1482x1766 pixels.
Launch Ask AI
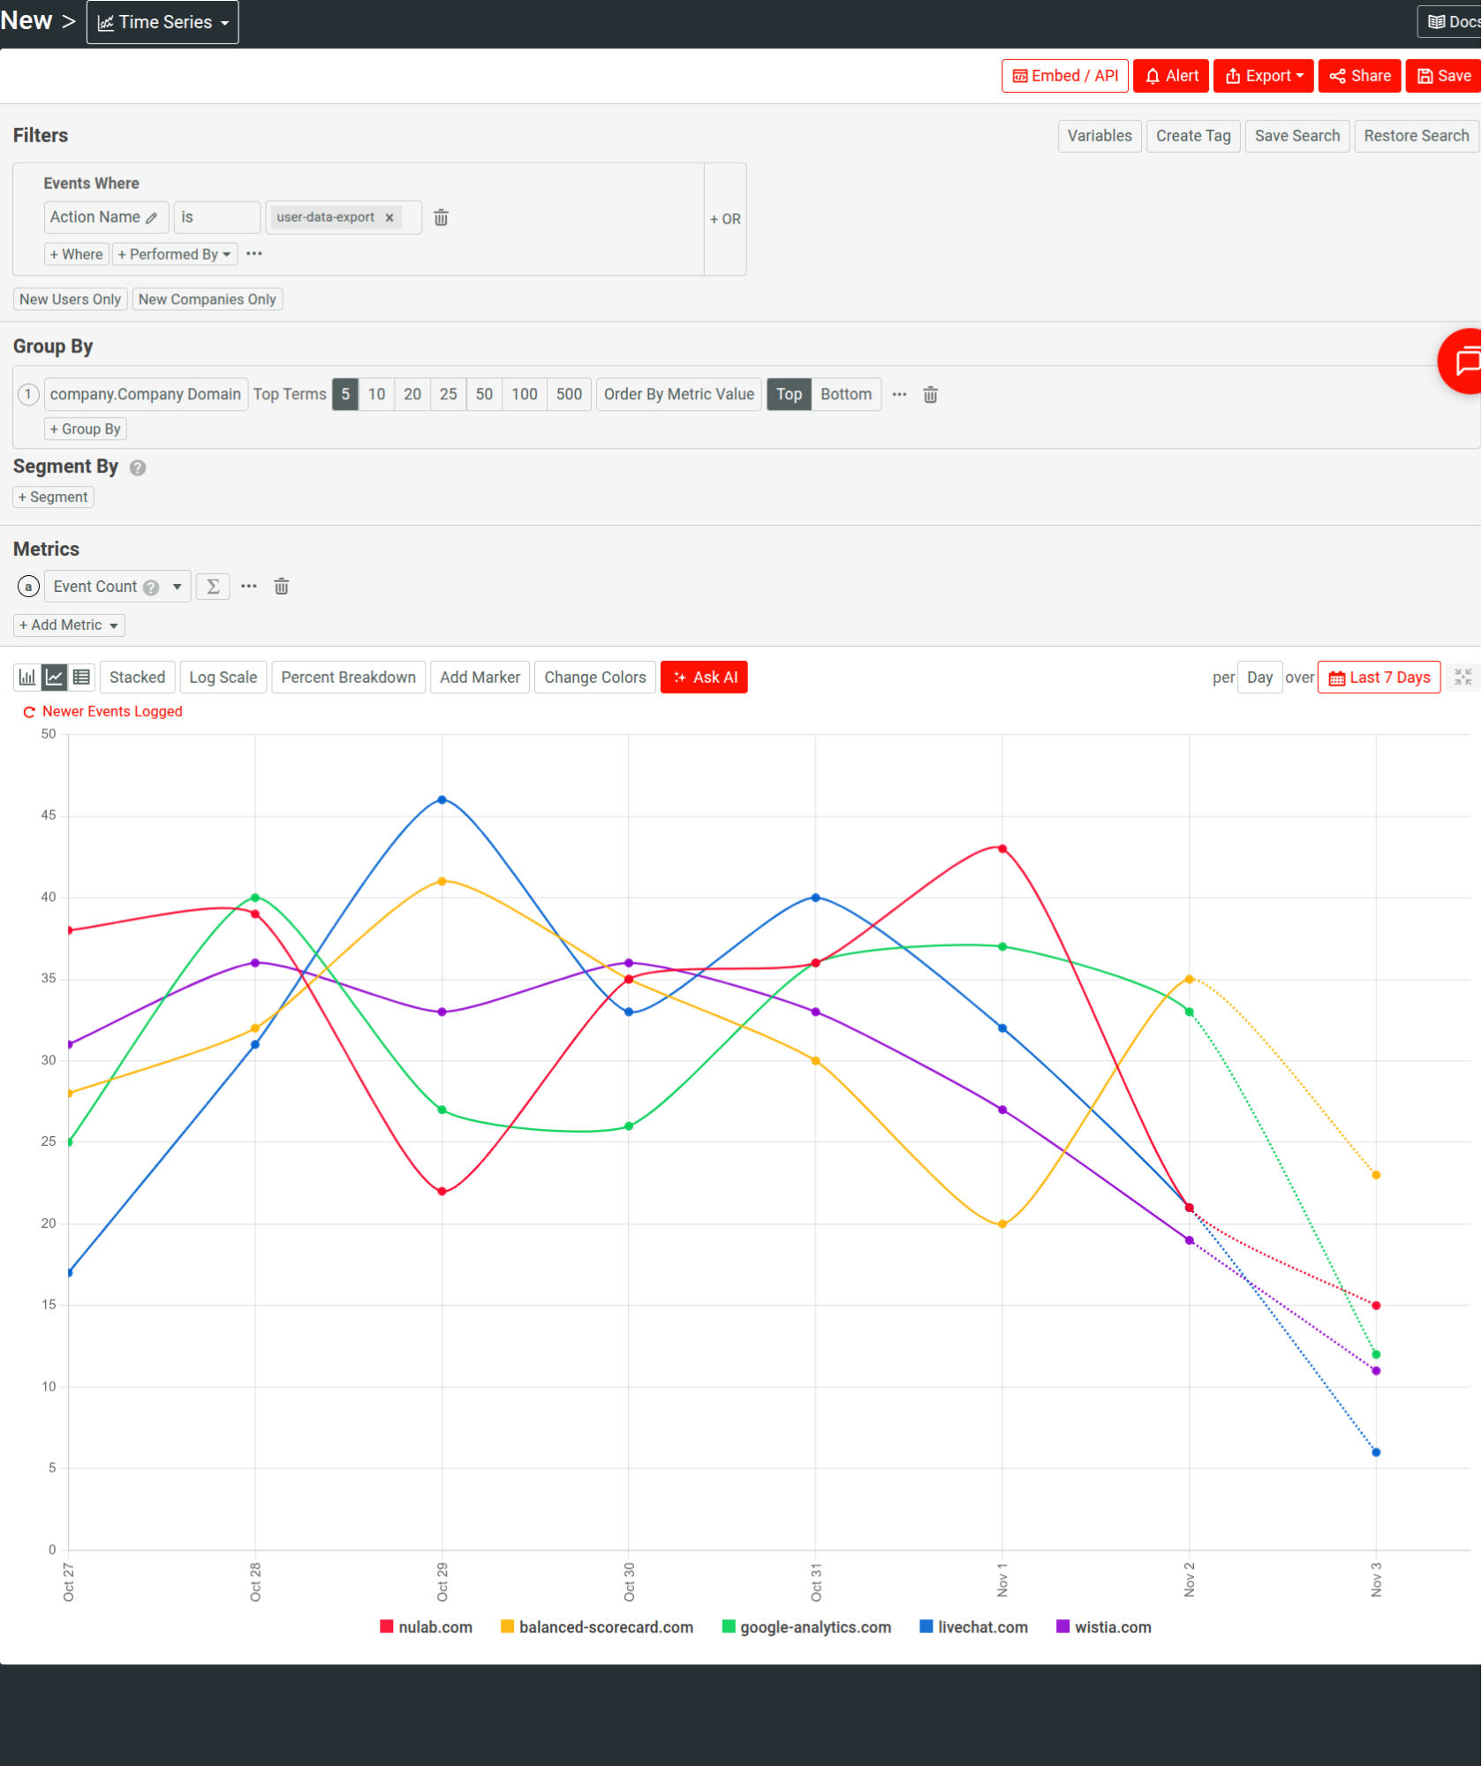pos(704,677)
